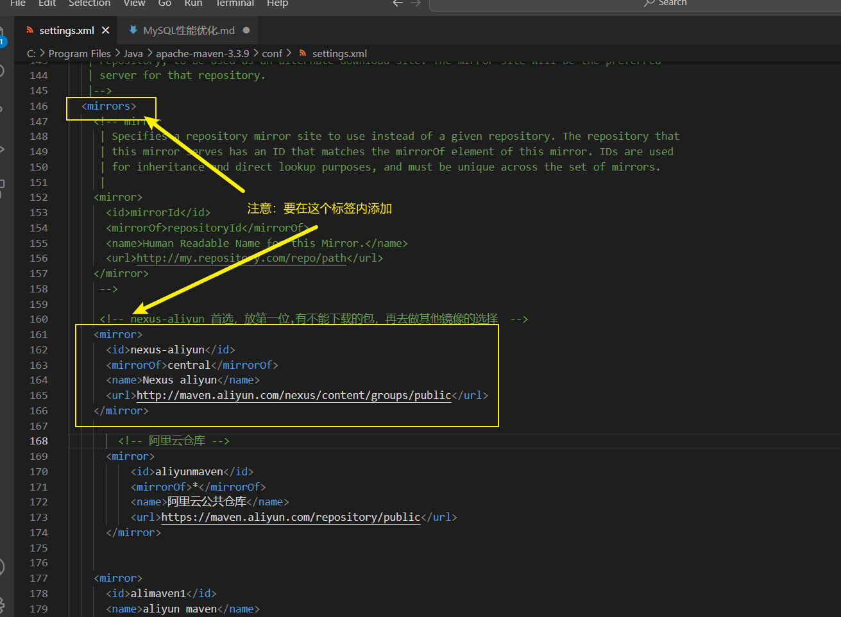This screenshot has width=841, height=617.
Task: Click the <mirror> tag on line 152
Action: pos(118,198)
